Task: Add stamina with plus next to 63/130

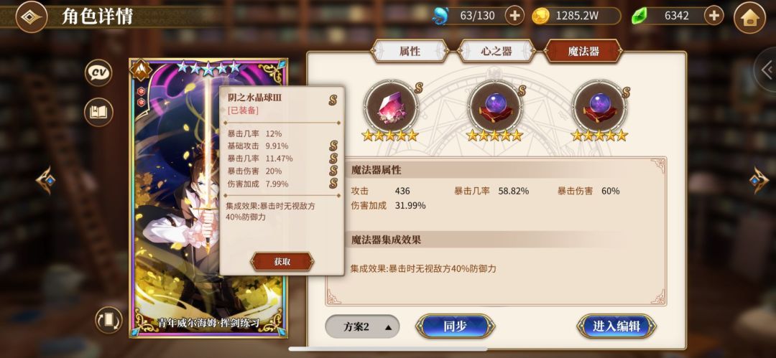Action: 514,16
